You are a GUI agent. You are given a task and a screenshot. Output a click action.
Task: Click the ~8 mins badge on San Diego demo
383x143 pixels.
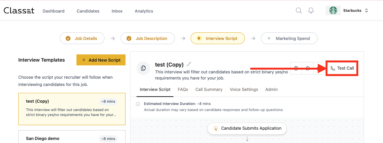[108, 139]
